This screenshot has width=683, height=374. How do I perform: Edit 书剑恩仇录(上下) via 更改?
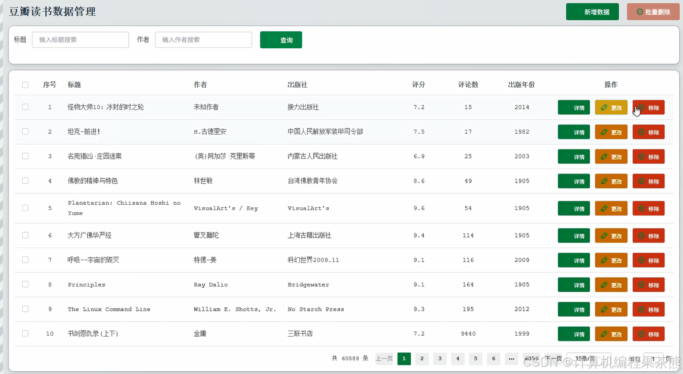click(x=611, y=334)
